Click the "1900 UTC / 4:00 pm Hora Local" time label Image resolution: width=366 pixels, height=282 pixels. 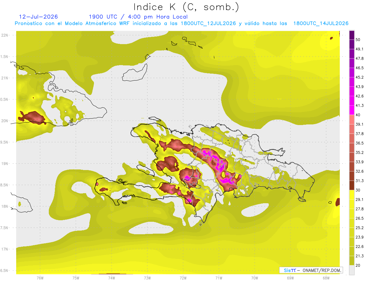click(138, 17)
